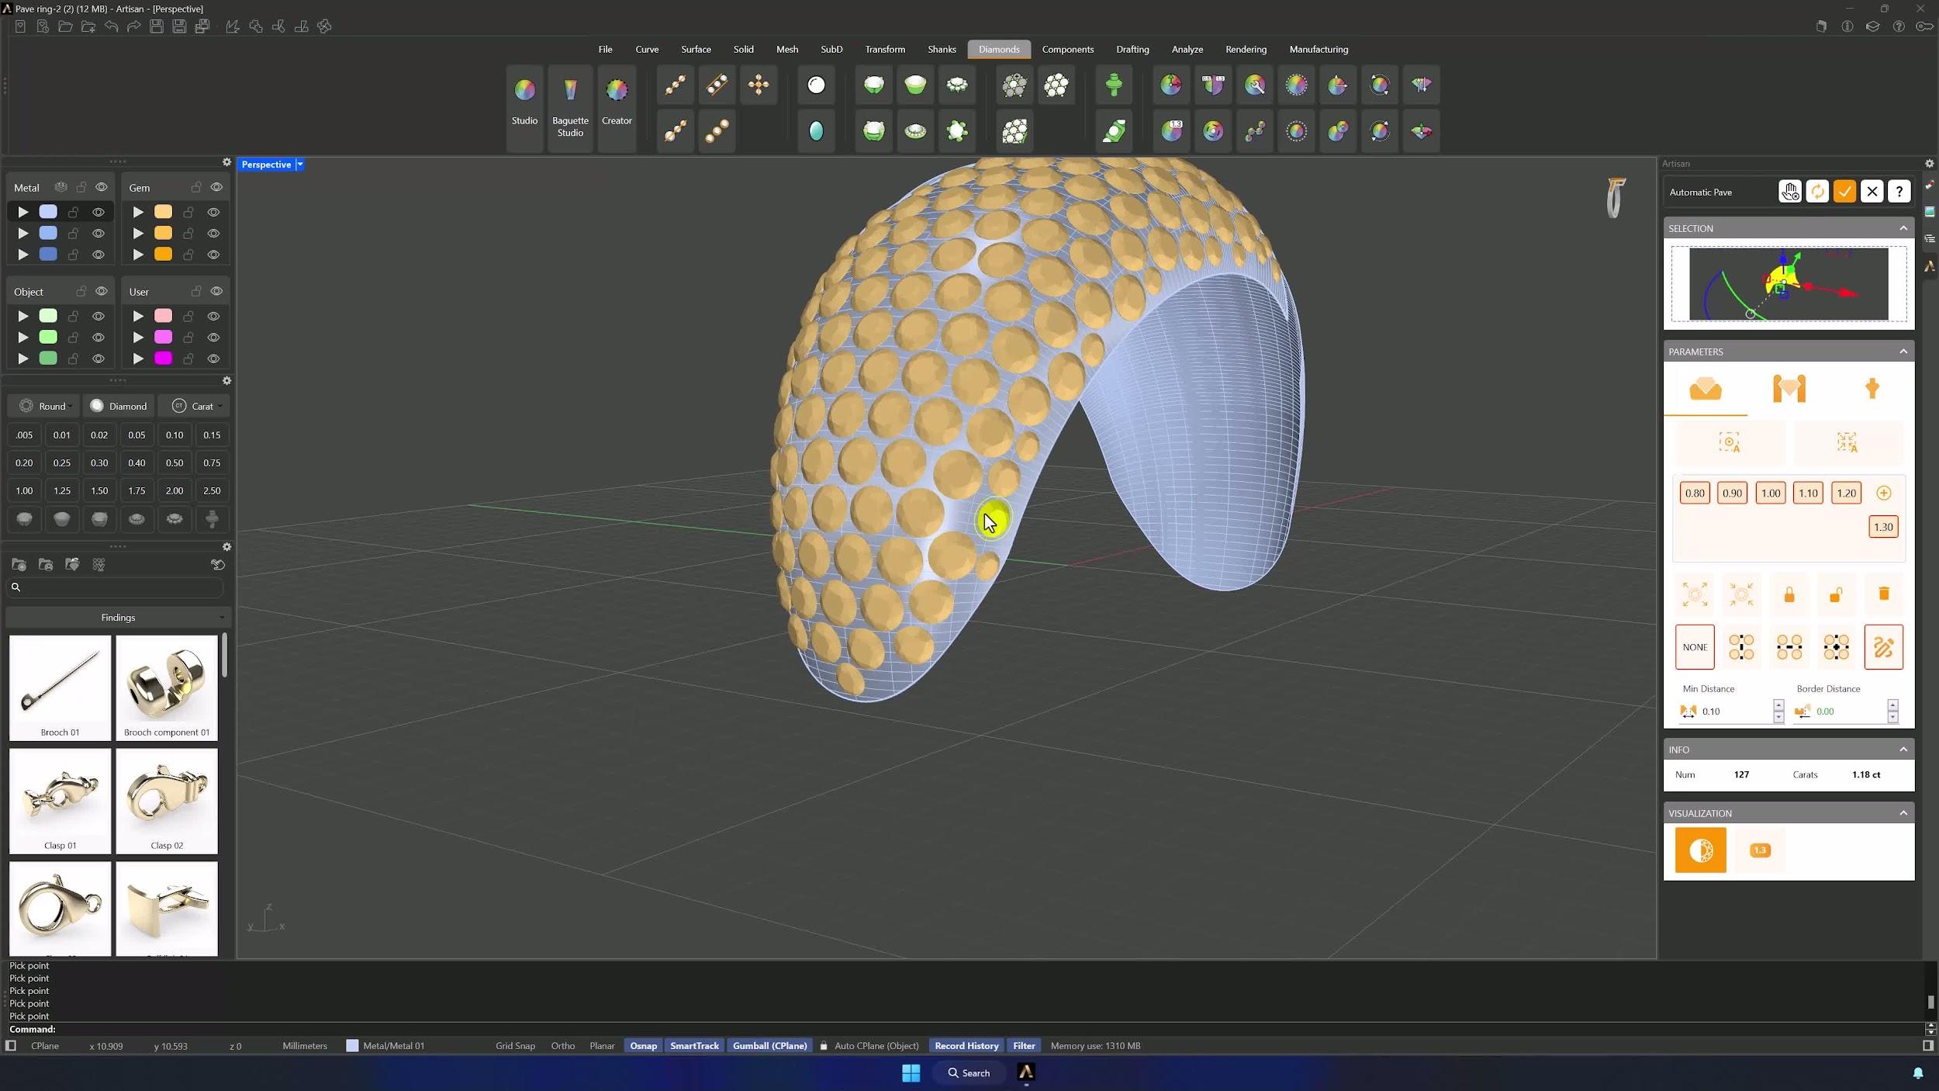1939x1091 pixels.
Task: Open the File menu
Action: (x=605, y=49)
